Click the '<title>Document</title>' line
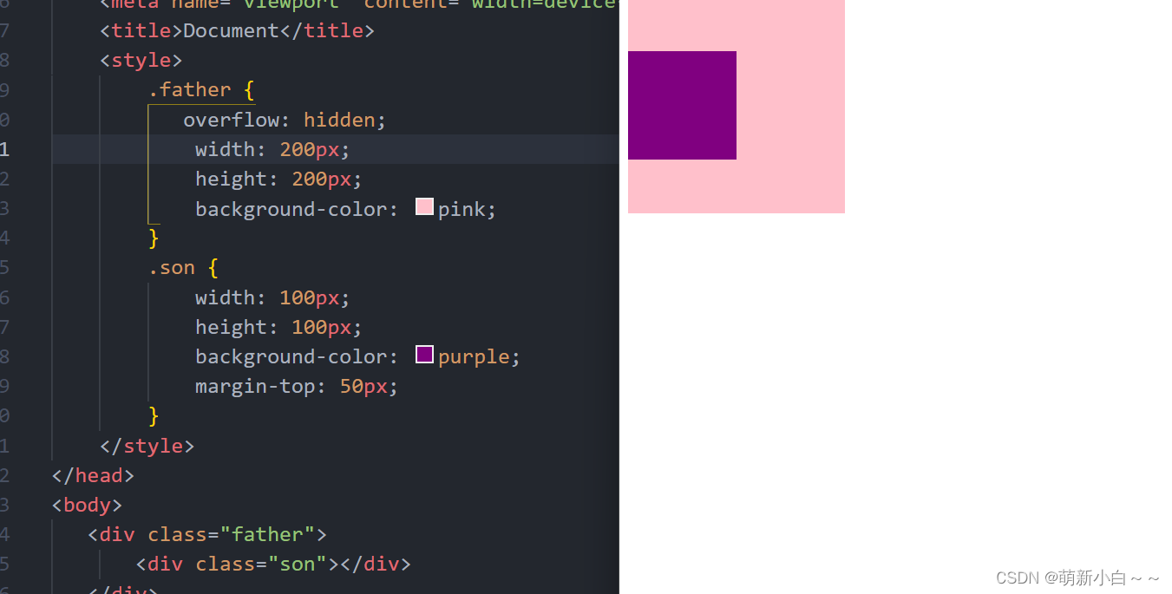The image size is (1172, 594). tap(237, 31)
